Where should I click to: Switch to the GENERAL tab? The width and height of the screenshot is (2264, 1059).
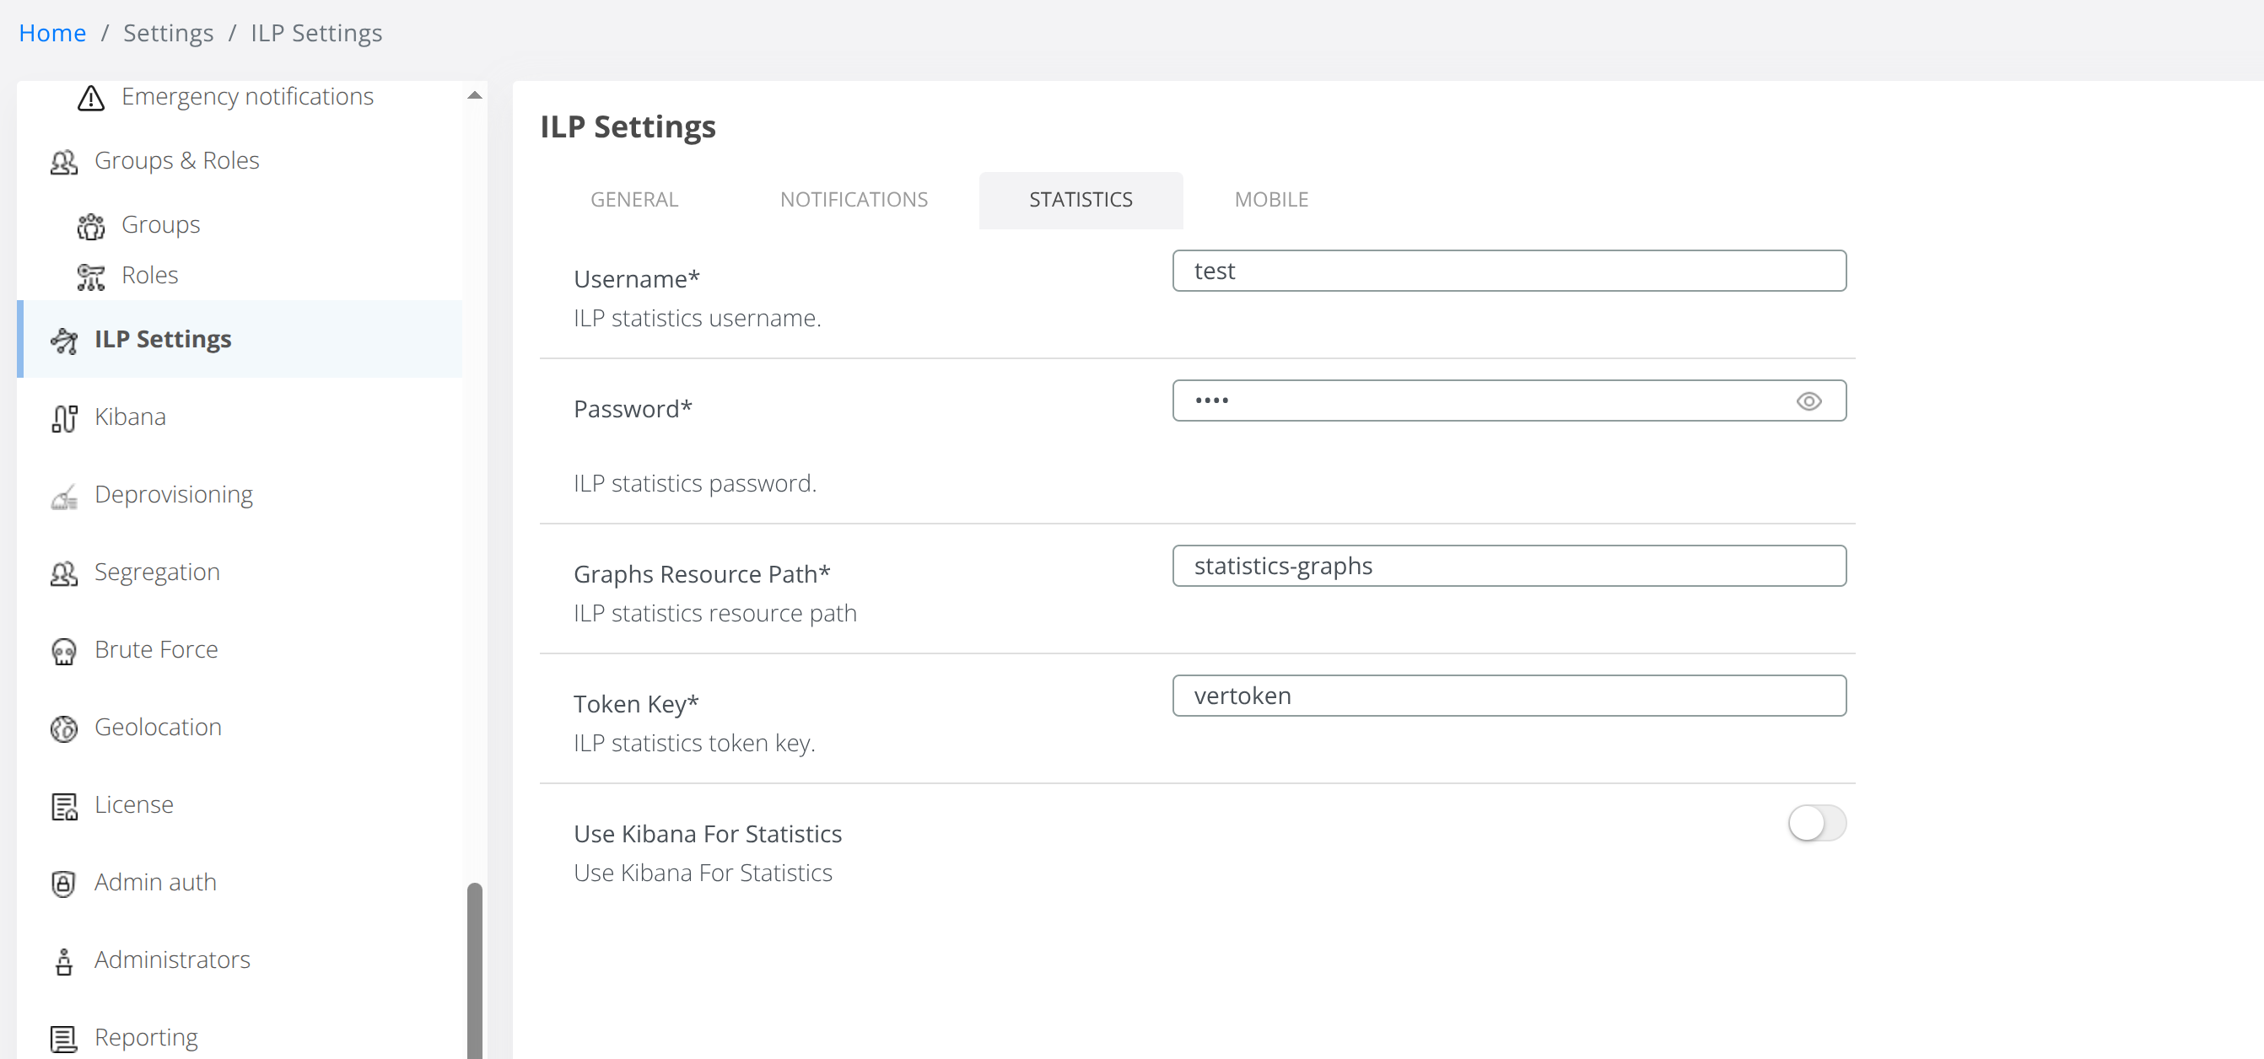click(x=633, y=201)
